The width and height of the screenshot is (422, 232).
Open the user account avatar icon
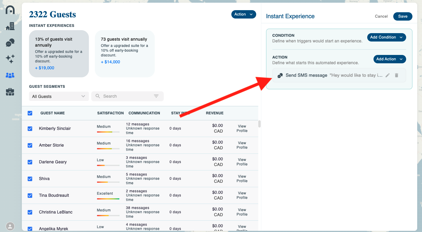click(x=10, y=226)
